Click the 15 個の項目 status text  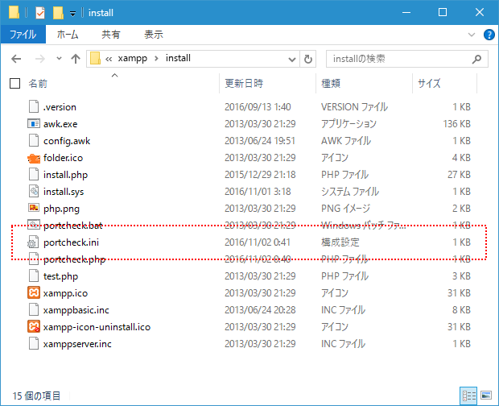click(36, 396)
